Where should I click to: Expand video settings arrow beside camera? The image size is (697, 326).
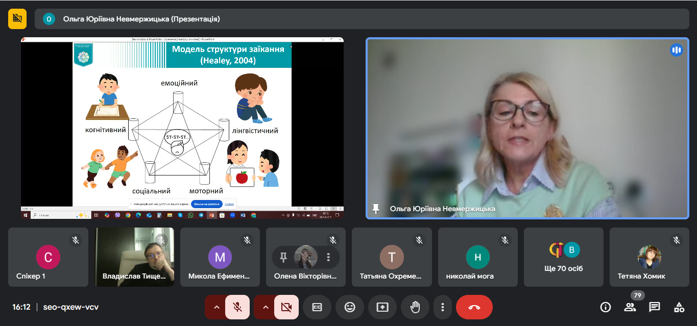266,307
